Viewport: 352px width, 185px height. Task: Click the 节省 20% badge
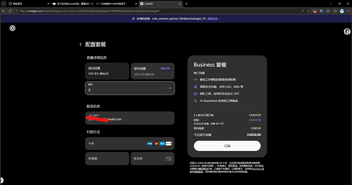tap(165, 69)
